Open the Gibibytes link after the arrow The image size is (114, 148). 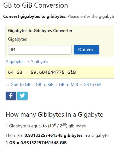pos(39,62)
